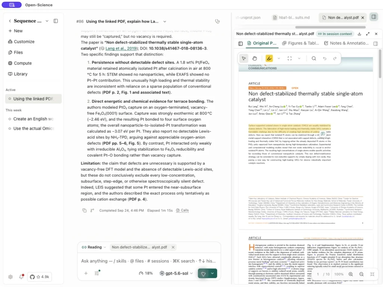The width and height of the screenshot is (383, 287).
Task: Switch to the 'Figures & Tabl...' tab
Action: pyautogui.click(x=300, y=43)
